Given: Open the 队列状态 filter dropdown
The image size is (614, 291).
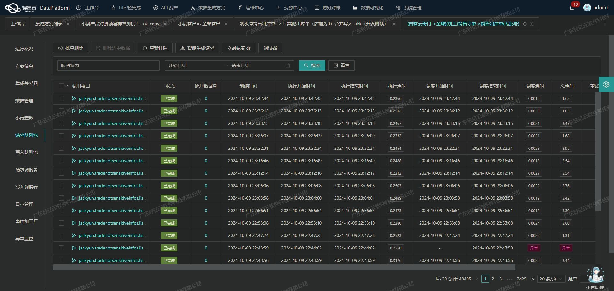Looking at the screenshot, I should 108,65.
